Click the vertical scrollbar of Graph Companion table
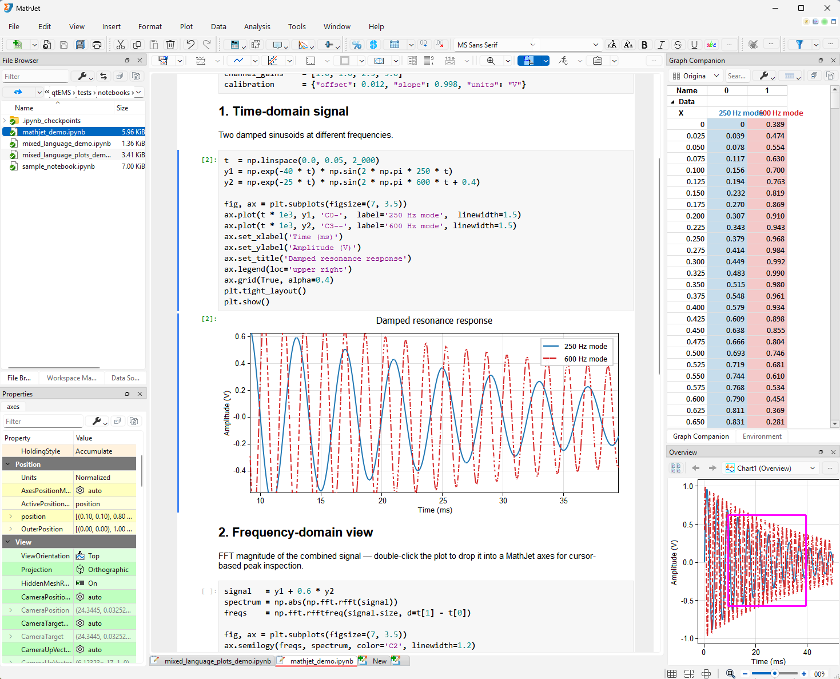Screen dimensions: 840x679 [835, 256]
